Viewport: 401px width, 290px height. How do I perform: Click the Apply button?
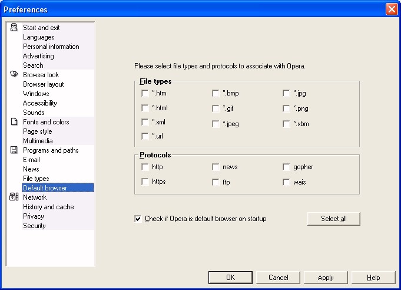326,278
